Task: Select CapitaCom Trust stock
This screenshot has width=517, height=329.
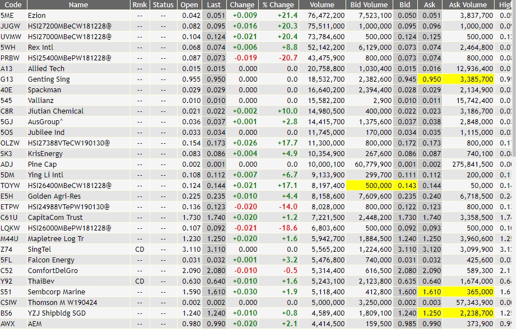Action: tap(55, 217)
